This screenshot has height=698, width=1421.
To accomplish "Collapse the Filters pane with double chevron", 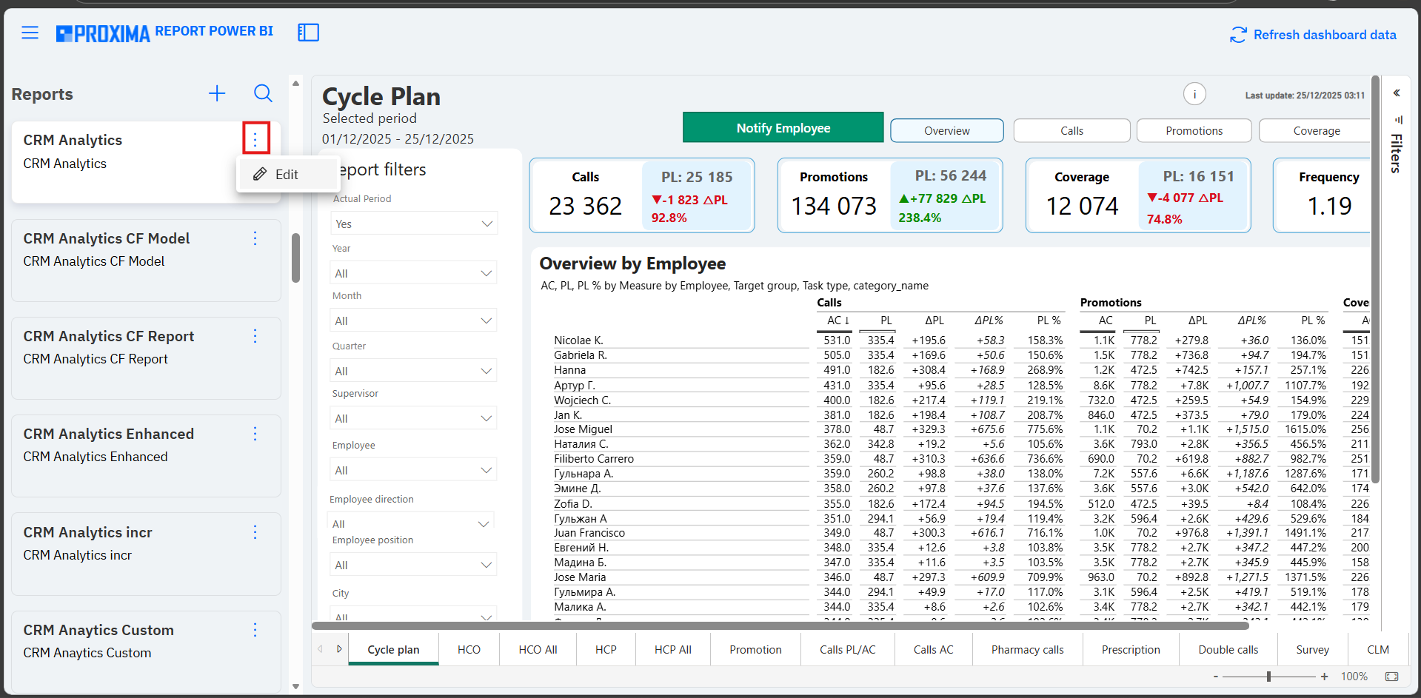I will pyautogui.click(x=1397, y=93).
